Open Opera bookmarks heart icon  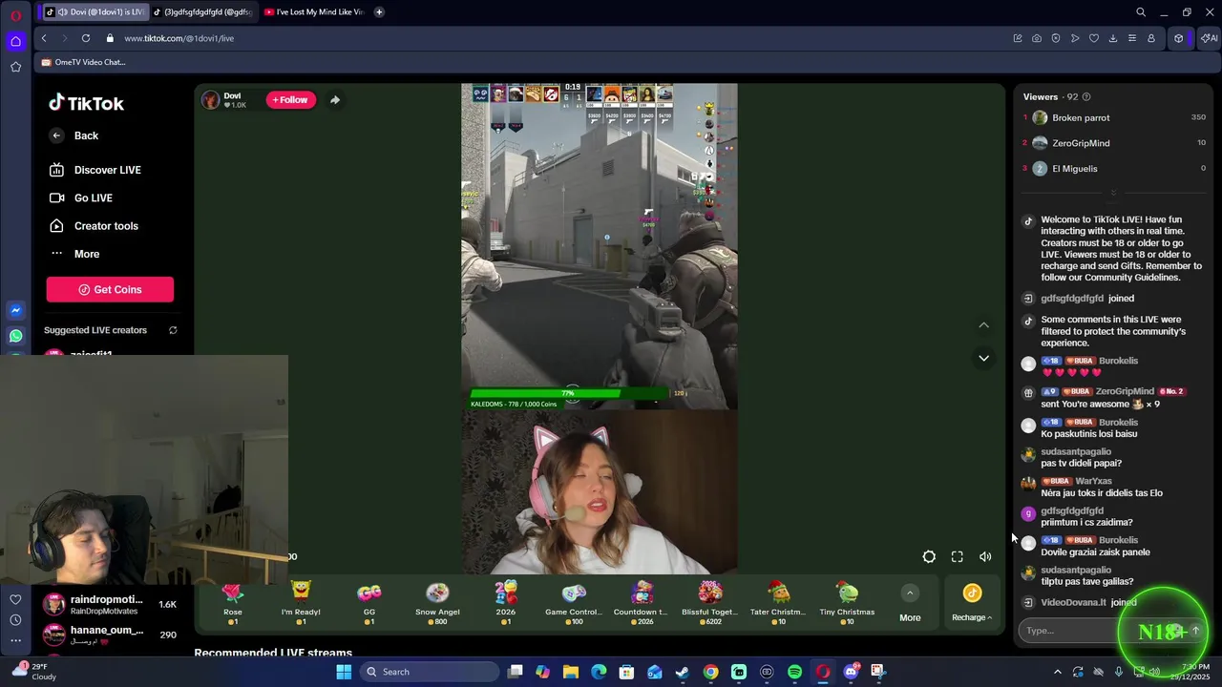pyautogui.click(x=1094, y=38)
